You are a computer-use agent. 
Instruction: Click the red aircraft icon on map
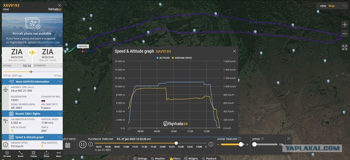tap(83, 52)
